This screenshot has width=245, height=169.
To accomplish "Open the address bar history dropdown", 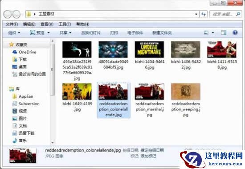I will tap(196, 14).
